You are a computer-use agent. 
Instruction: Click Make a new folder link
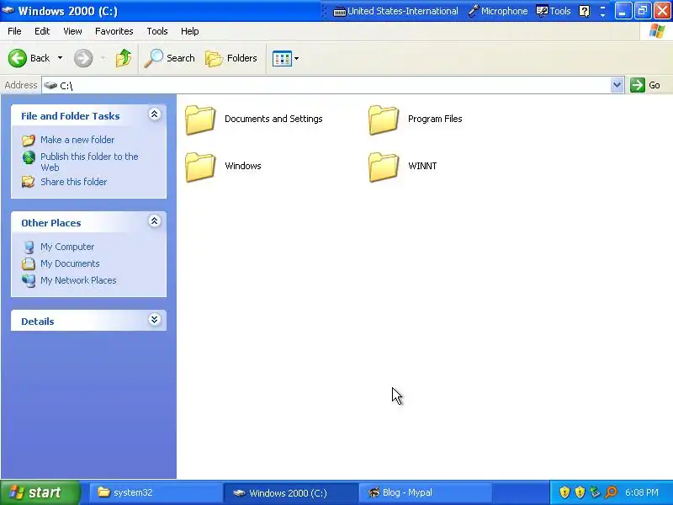point(77,140)
